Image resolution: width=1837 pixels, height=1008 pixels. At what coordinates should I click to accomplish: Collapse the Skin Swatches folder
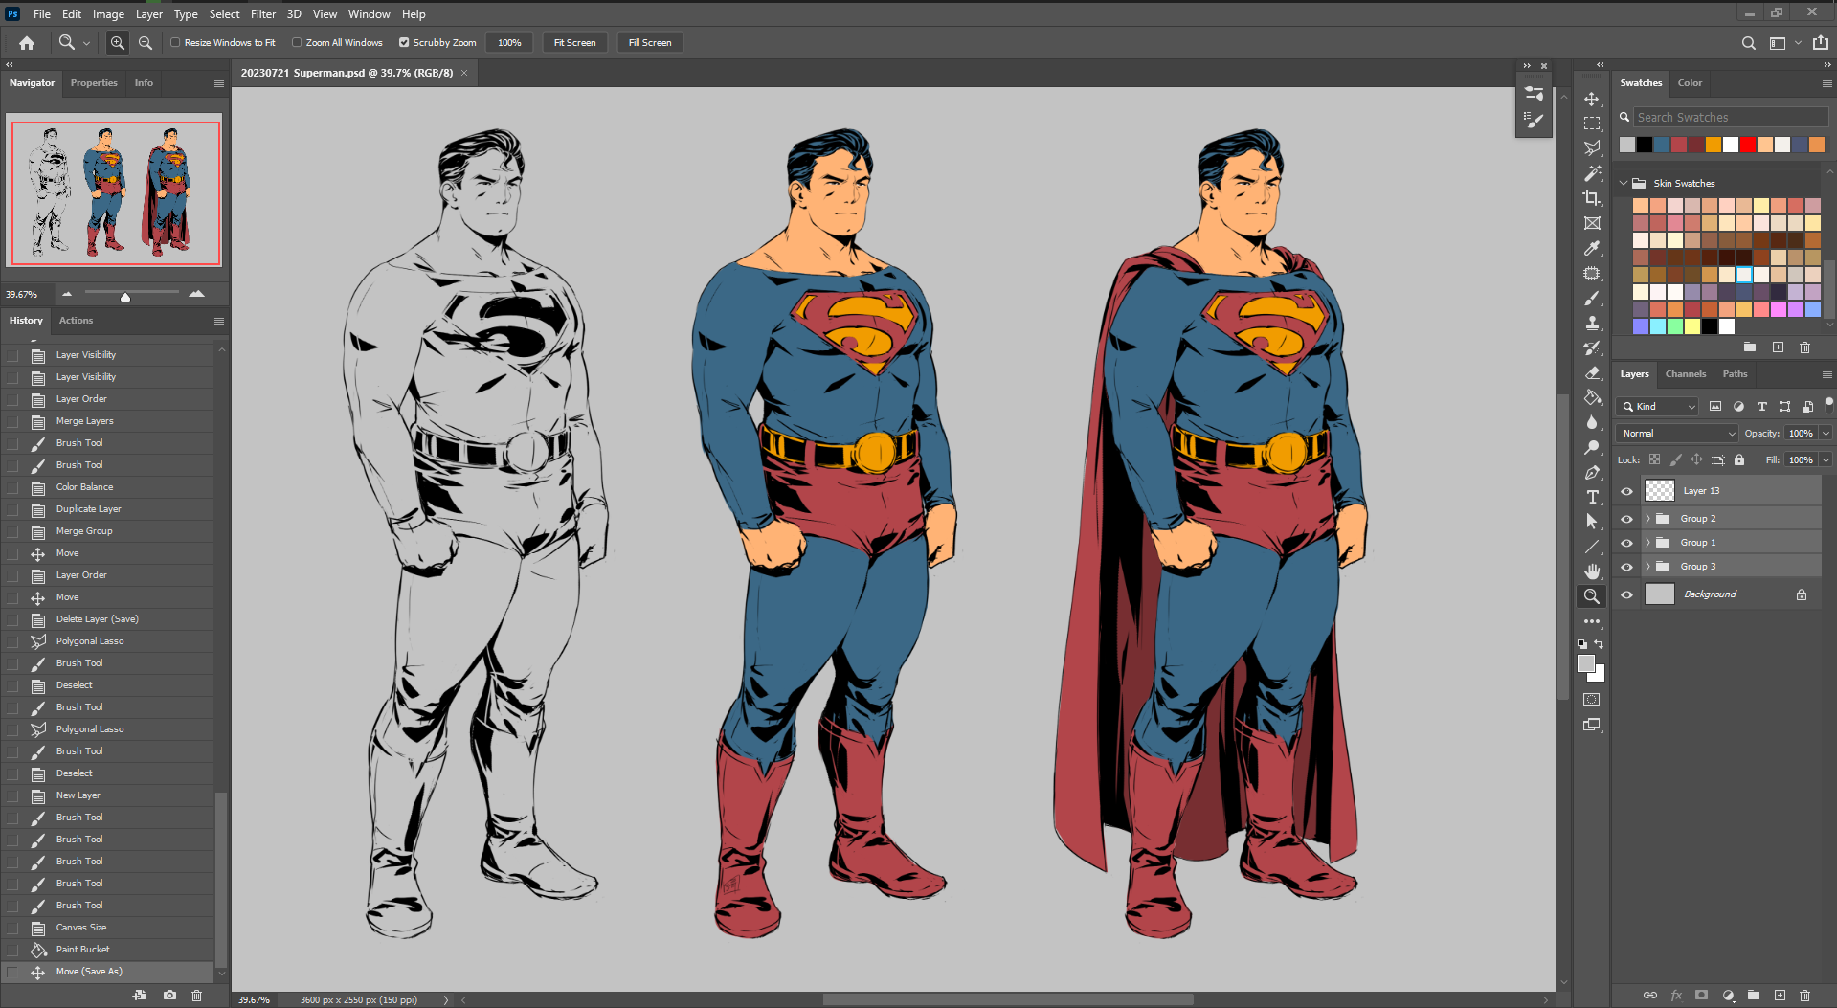pyautogui.click(x=1624, y=183)
